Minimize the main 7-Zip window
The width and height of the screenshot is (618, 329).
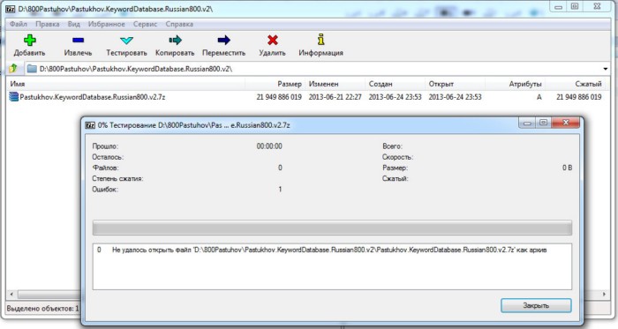coord(558,7)
